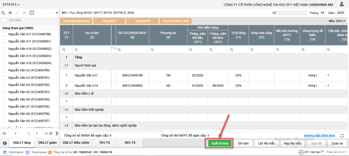Open the Hướng dẫn đính kèm link
Screen dimensions: 349x156
[319, 136]
